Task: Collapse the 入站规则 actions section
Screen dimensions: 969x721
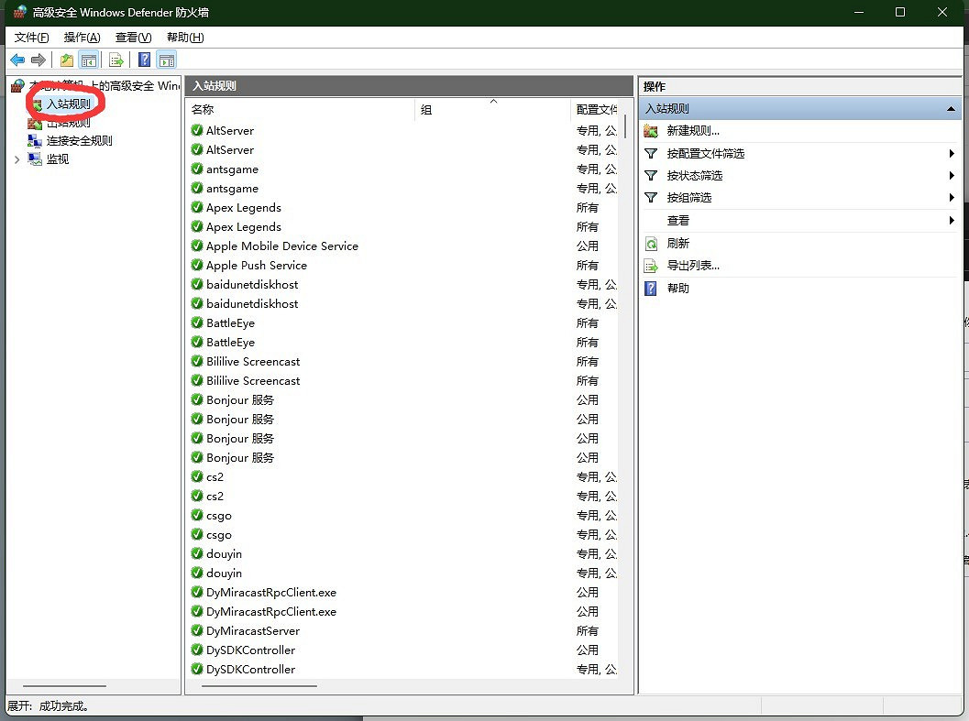Action: (x=951, y=109)
